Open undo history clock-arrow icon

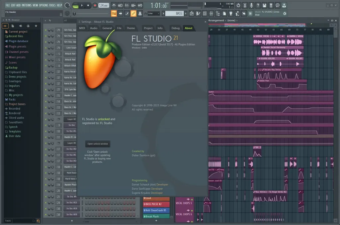[238, 5]
